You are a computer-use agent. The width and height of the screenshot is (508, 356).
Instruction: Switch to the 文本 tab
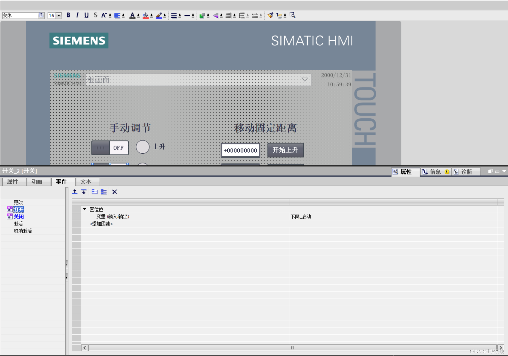point(86,182)
